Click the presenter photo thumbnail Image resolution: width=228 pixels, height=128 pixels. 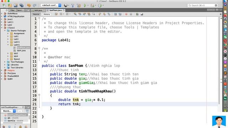click(219, 122)
